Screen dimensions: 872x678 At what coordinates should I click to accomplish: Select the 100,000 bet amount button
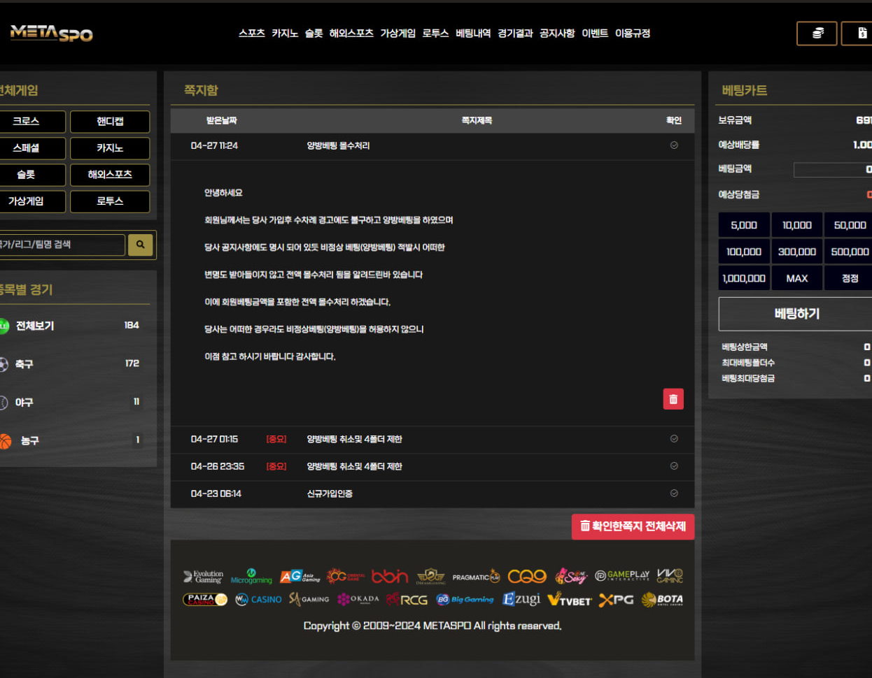pos(744,252)
